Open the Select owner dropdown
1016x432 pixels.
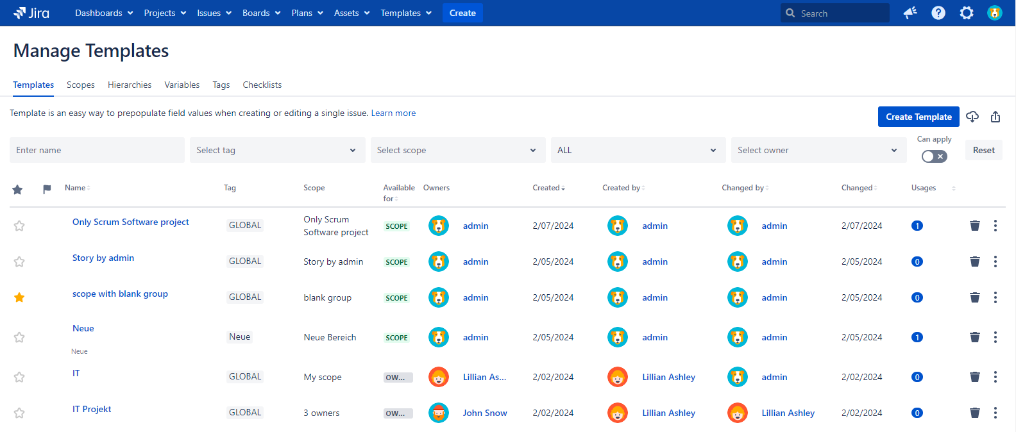pos(818,150)
